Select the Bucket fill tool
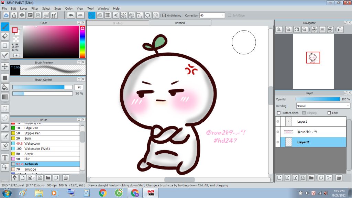This screenshot has height=198, width=352. [x=5, y=87]
